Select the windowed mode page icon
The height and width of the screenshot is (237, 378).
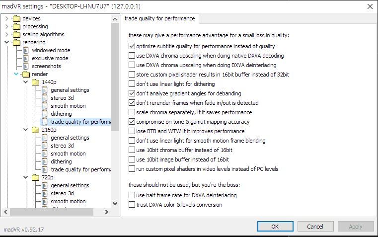[26, 50]
